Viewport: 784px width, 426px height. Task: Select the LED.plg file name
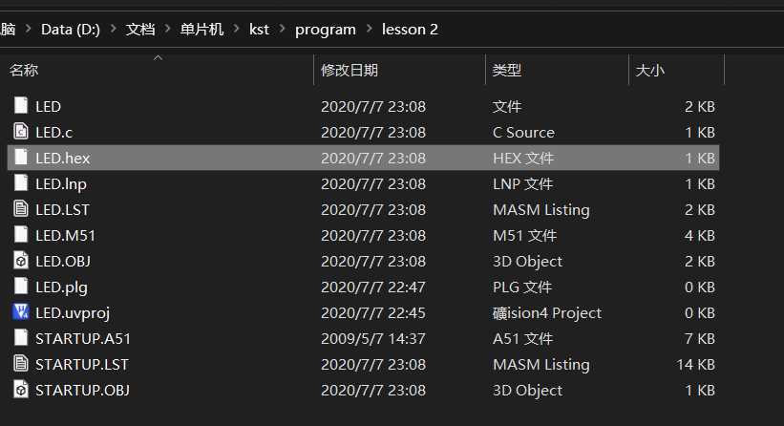[x=61, y=287]
